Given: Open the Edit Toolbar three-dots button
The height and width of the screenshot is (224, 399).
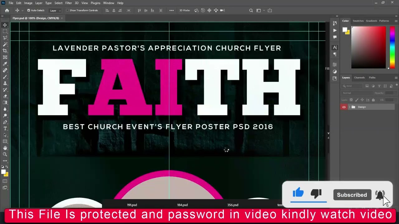Looking at the screenshot, I should (x=5, y=161).
